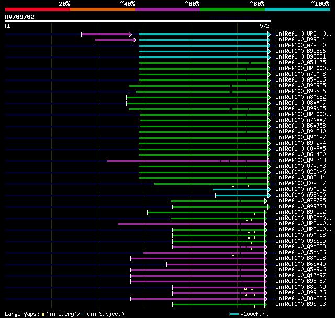This screenshot has width=335, height=318.
Task: Click the short magenta segment in B9RB14 row
Action: pyautogui.click(x=114, y=40)
